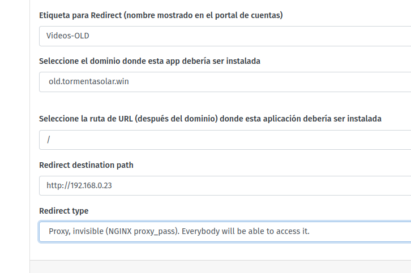Click the Videos-OLD label input field

(x=225, y=36)
